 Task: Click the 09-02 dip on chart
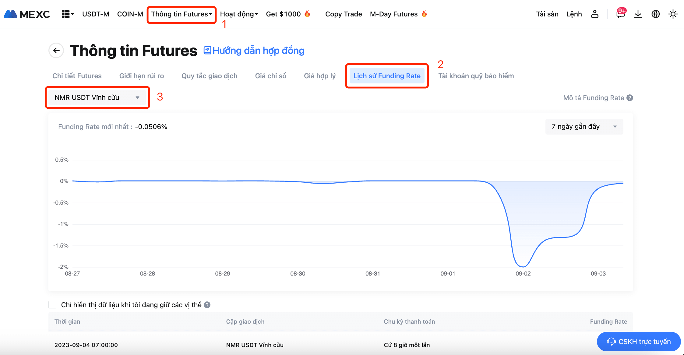(523, 266)
